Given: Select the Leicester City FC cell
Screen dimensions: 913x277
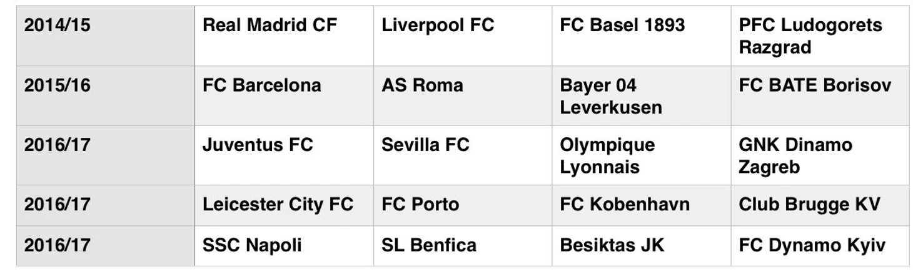Looking at the screenshot, I should (x=284, y=205).
